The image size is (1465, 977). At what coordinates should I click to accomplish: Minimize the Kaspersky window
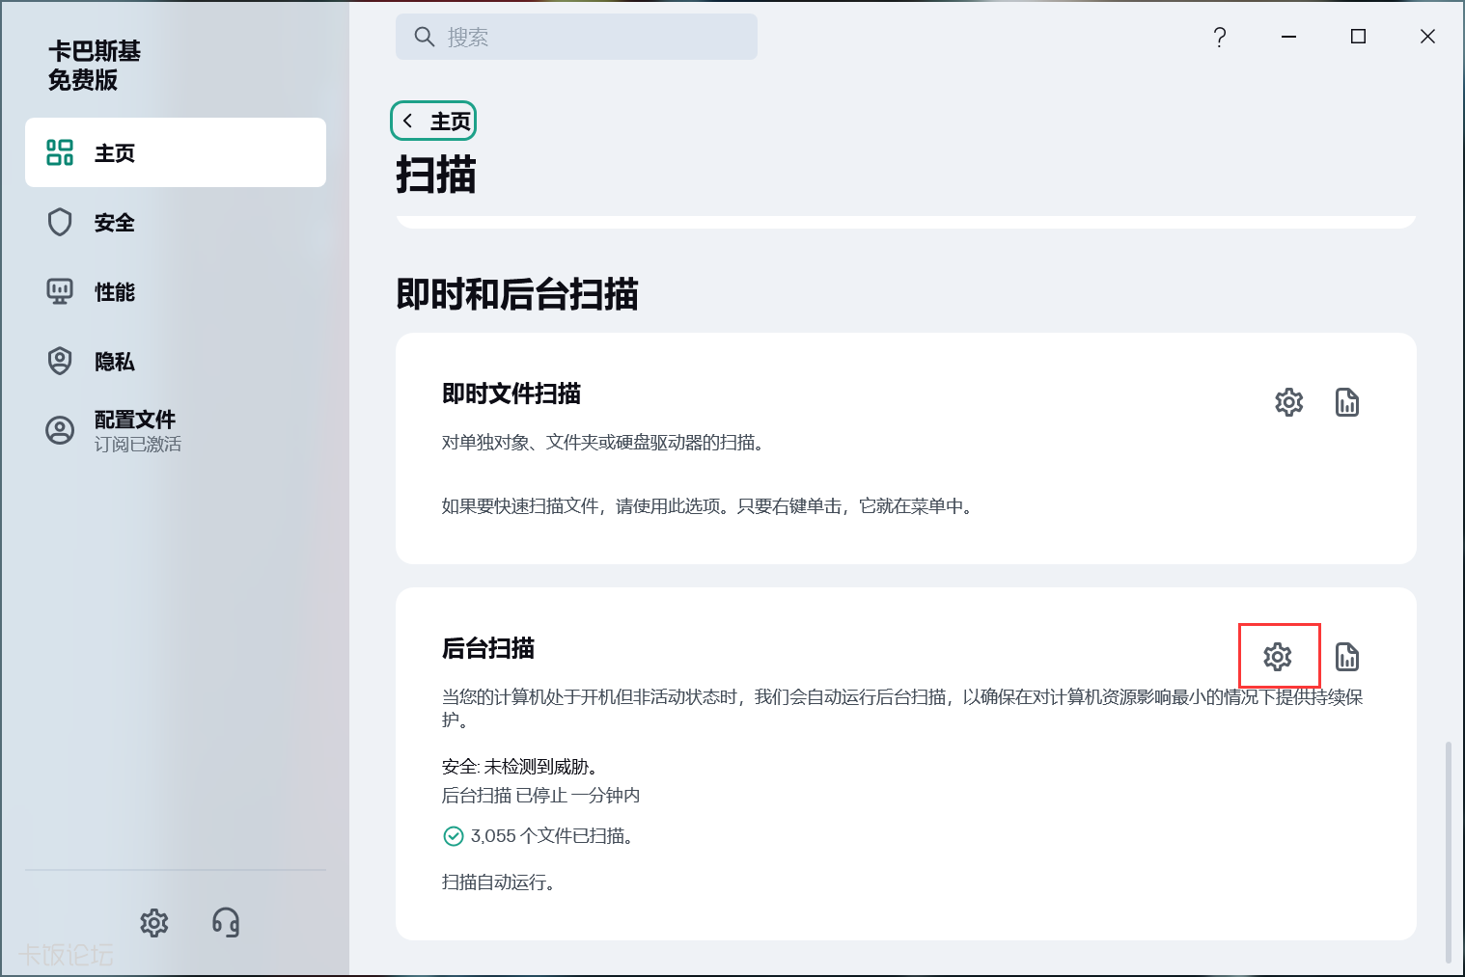(x=1288, y=37)
